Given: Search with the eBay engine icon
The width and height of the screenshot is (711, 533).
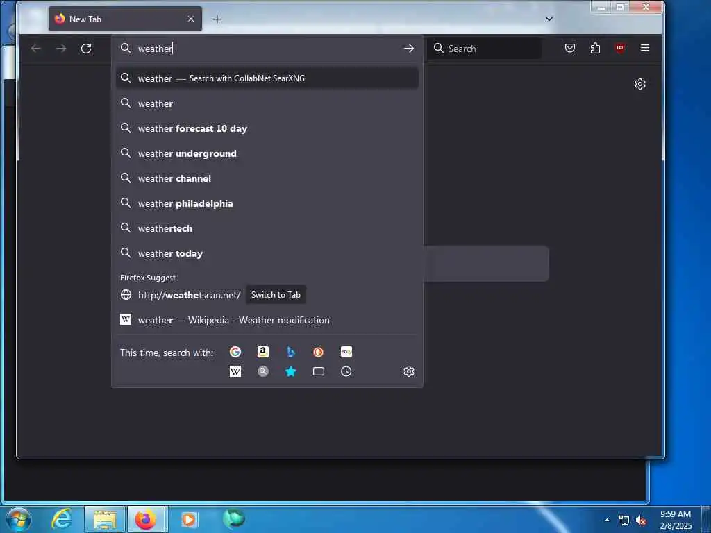Looking at the screenshot, I should (346, 352).
